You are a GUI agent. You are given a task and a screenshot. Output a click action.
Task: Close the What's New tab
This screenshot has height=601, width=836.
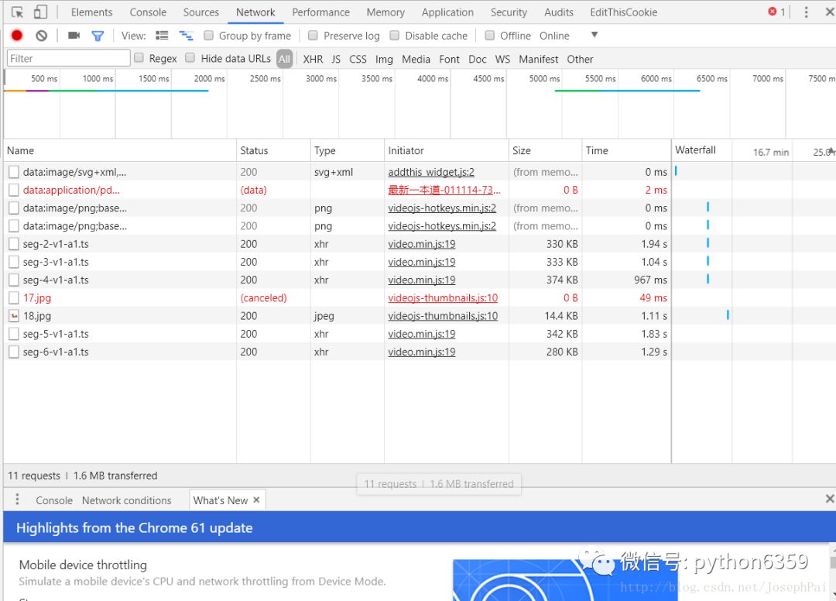[x=256, y=500]
